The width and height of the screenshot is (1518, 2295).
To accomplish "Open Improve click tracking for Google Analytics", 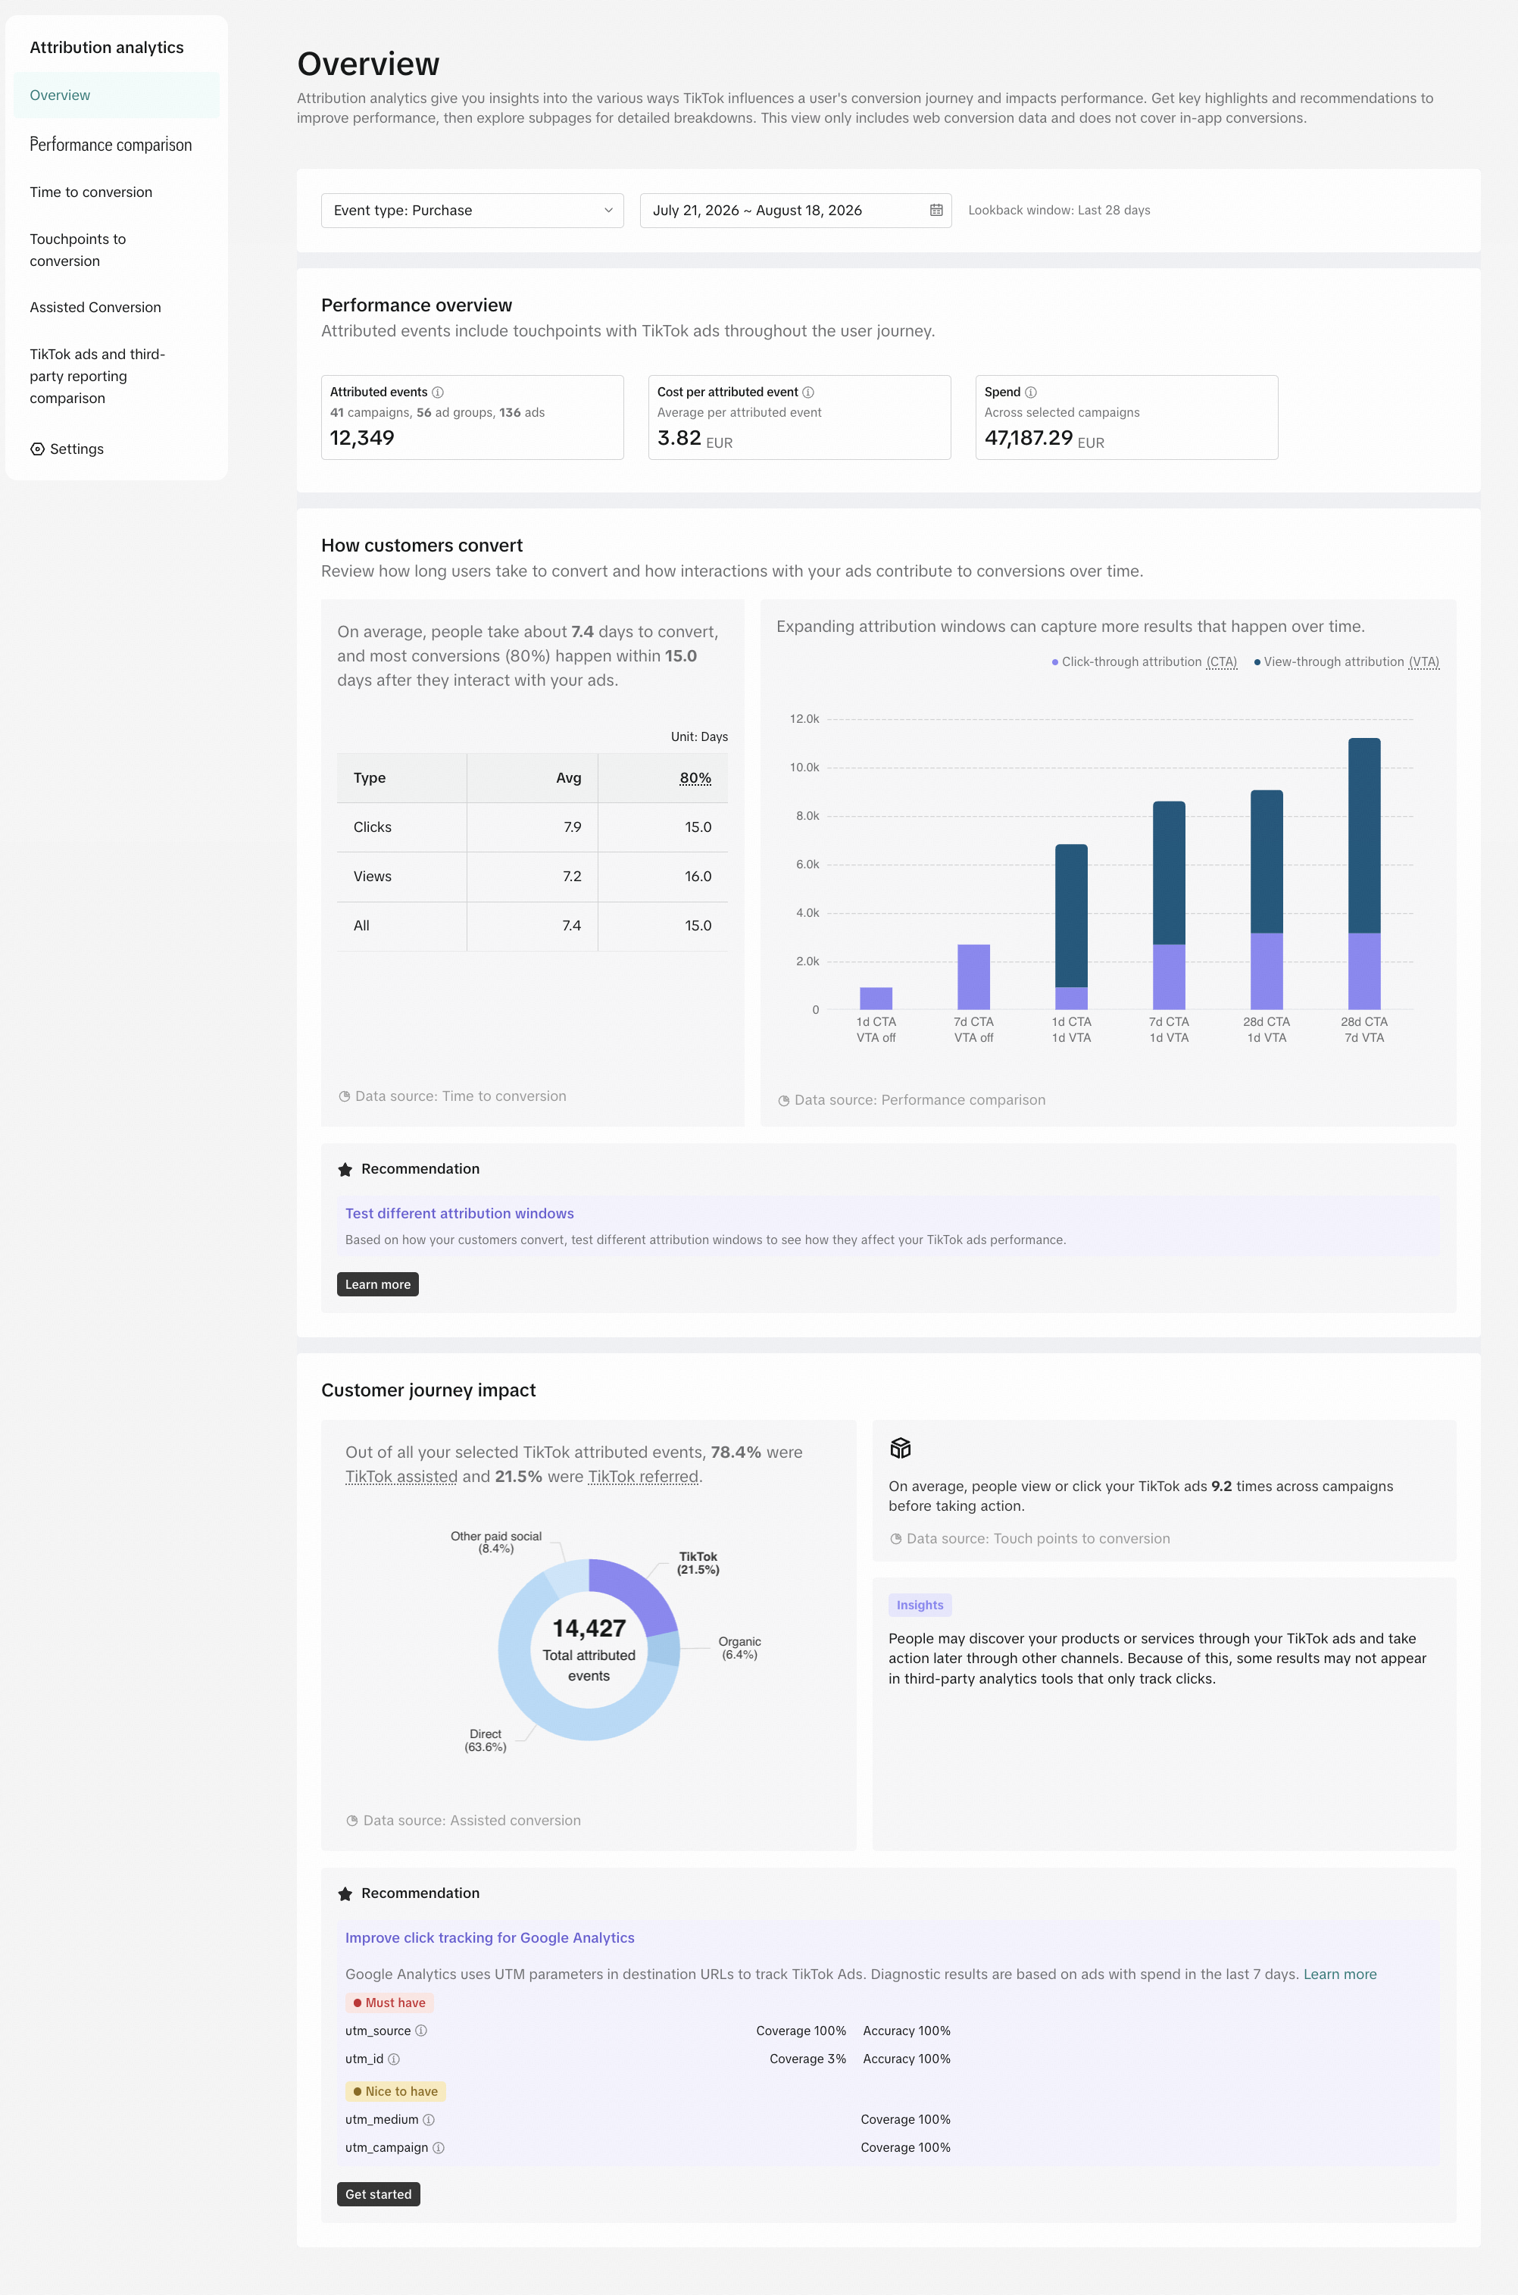I will coord(490,1937).
